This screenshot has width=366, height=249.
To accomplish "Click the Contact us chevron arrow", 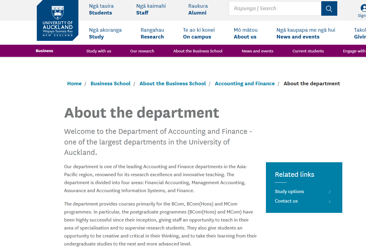I will pyautogui.click(x=330, y=201).
